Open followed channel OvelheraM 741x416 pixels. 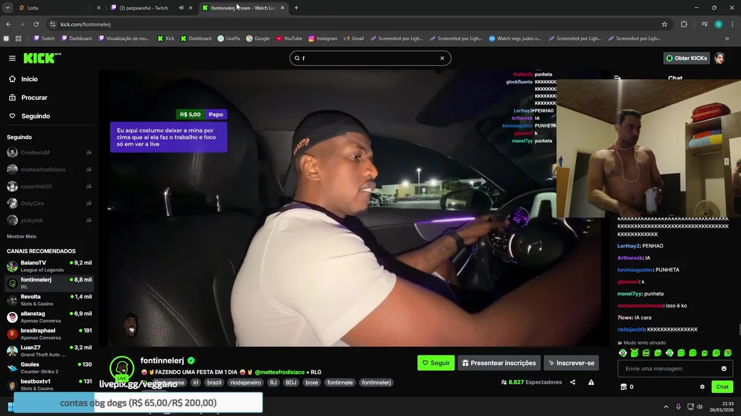pyautogui.click(x=49, y=153)
